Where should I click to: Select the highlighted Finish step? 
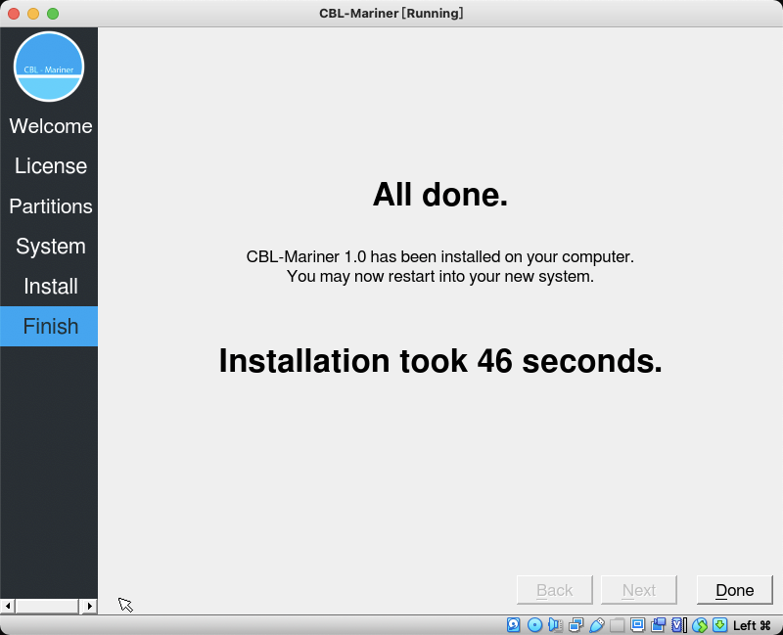pos(49,327)
